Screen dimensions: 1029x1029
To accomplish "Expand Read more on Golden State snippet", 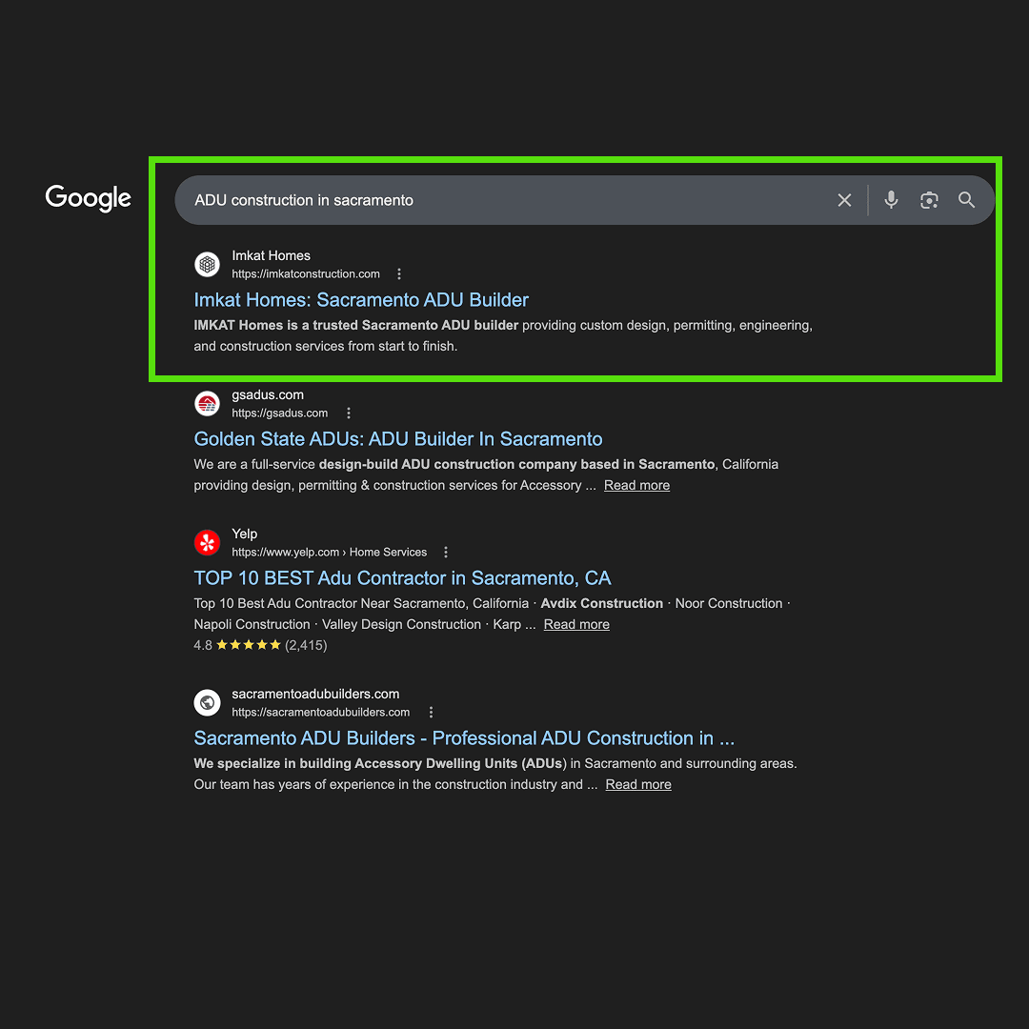I will tap(636, 486).
